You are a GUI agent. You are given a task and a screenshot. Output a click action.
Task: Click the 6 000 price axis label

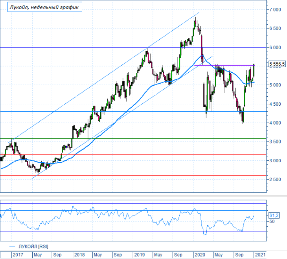click(x=275, y=48)
